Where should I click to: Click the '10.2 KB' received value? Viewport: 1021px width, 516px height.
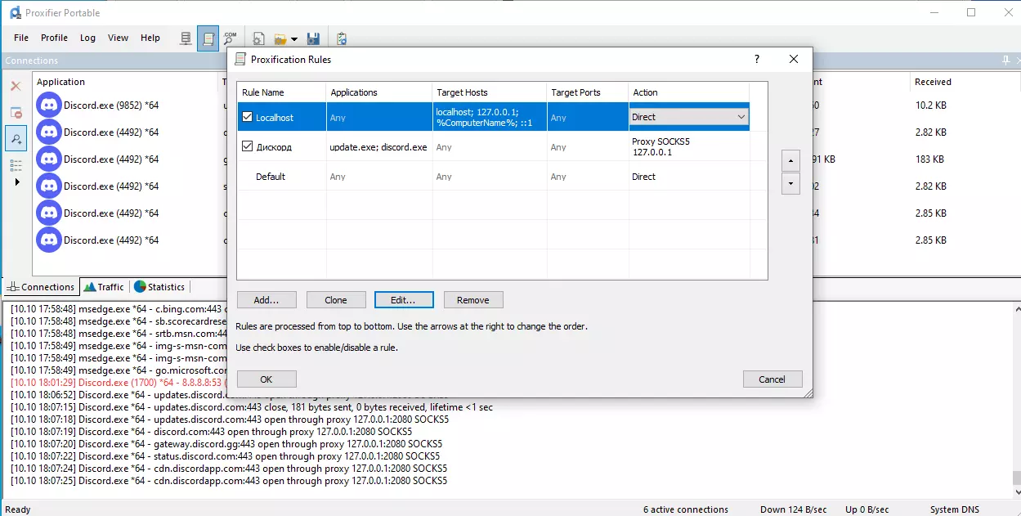tap(931, 105)
